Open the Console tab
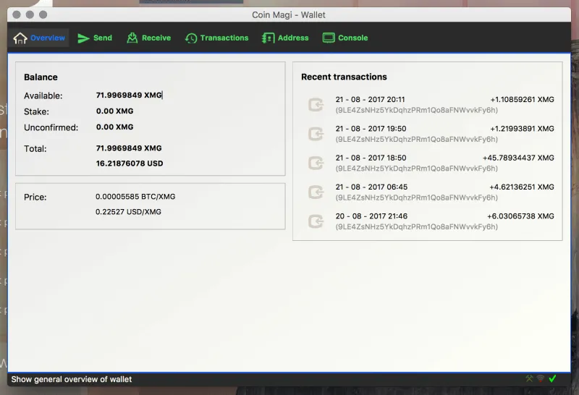The image size is (579, 395). (345, 38)
